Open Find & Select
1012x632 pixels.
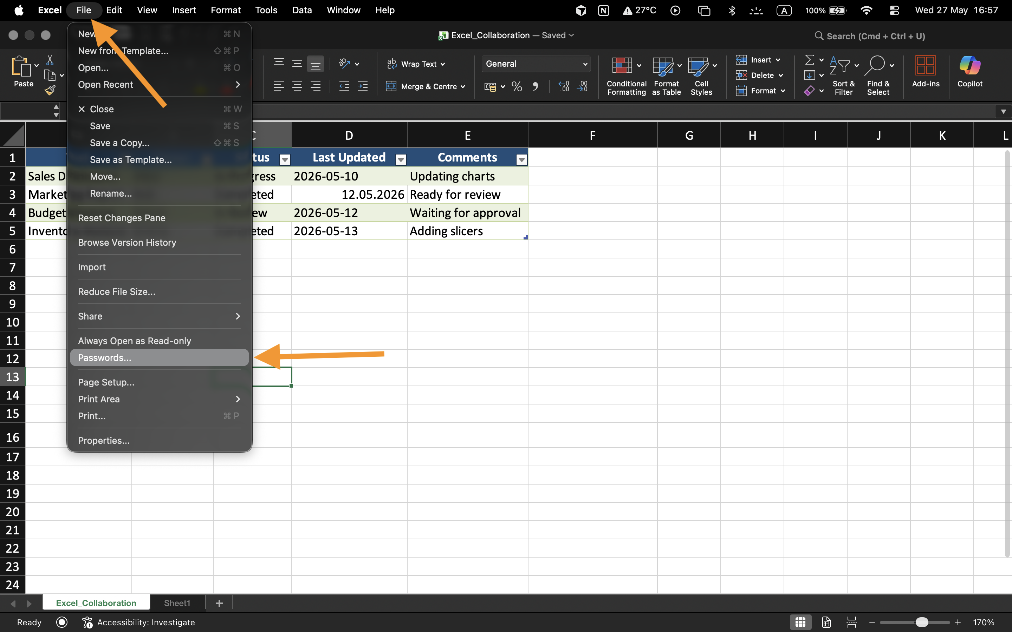point(878,77)
